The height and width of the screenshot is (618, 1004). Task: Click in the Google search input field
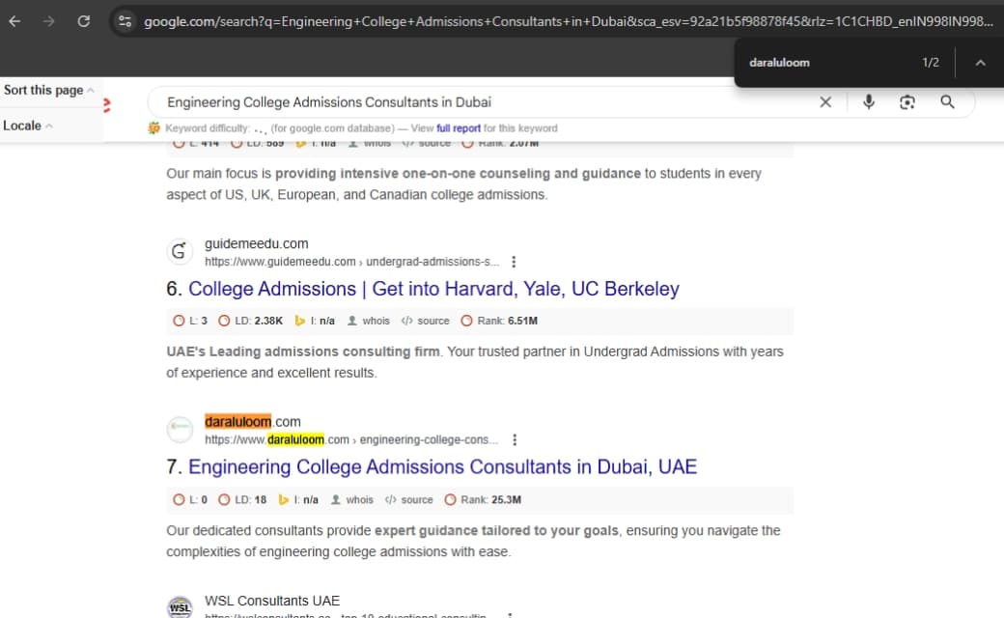coord(483,102)
